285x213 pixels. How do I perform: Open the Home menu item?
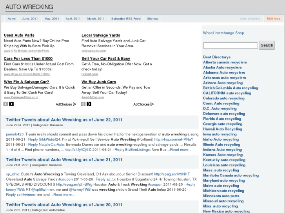point(12,19)
